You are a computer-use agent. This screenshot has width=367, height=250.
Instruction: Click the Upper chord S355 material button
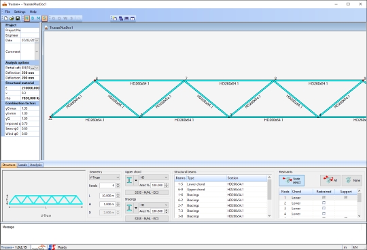(147, 192)
